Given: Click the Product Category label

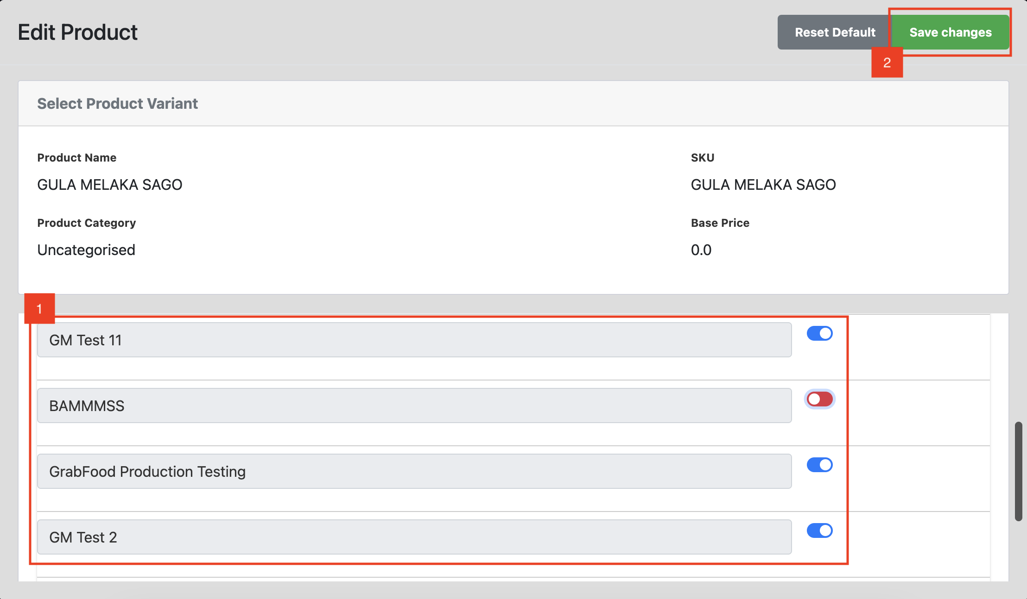Looking at the screenshot, I should pyautogui.click(x=86, y=223).
